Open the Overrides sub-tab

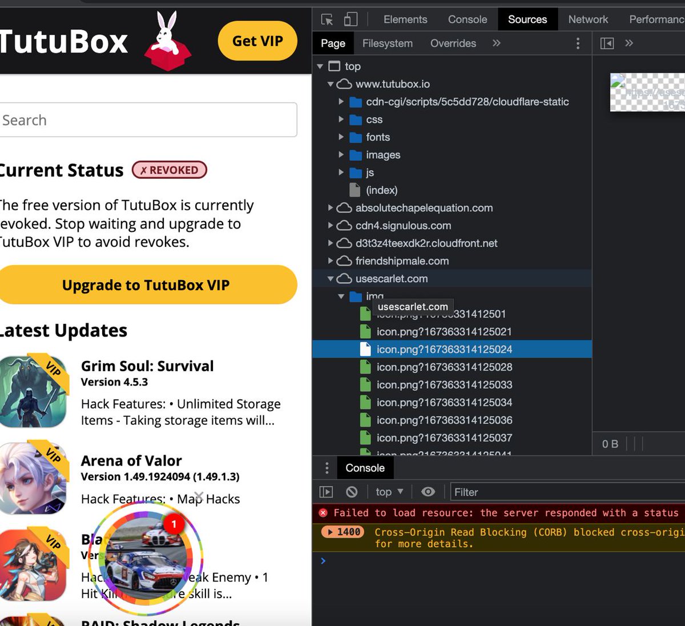[x=453, y=43]
